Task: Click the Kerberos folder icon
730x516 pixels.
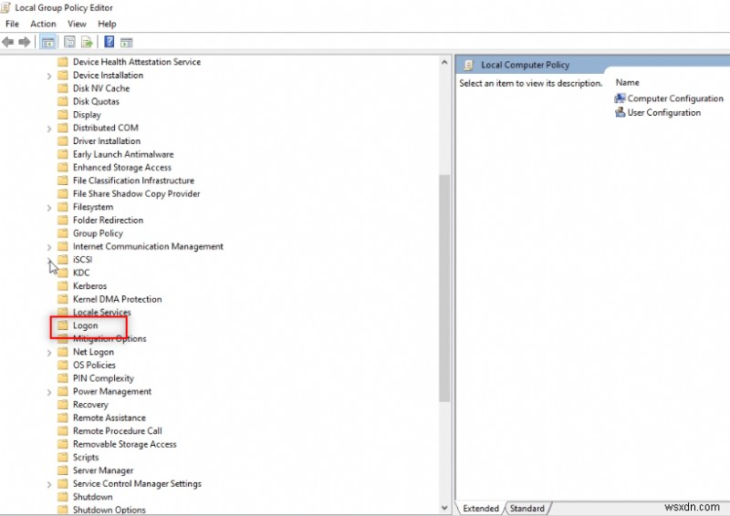Action: 62,285
